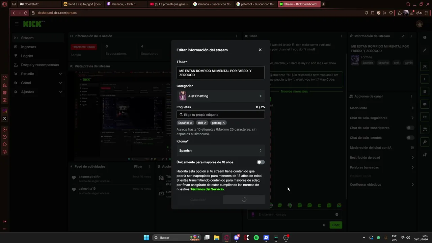432x243 pixels.
Task: Remove the chill tag
Action: (205, 123)
